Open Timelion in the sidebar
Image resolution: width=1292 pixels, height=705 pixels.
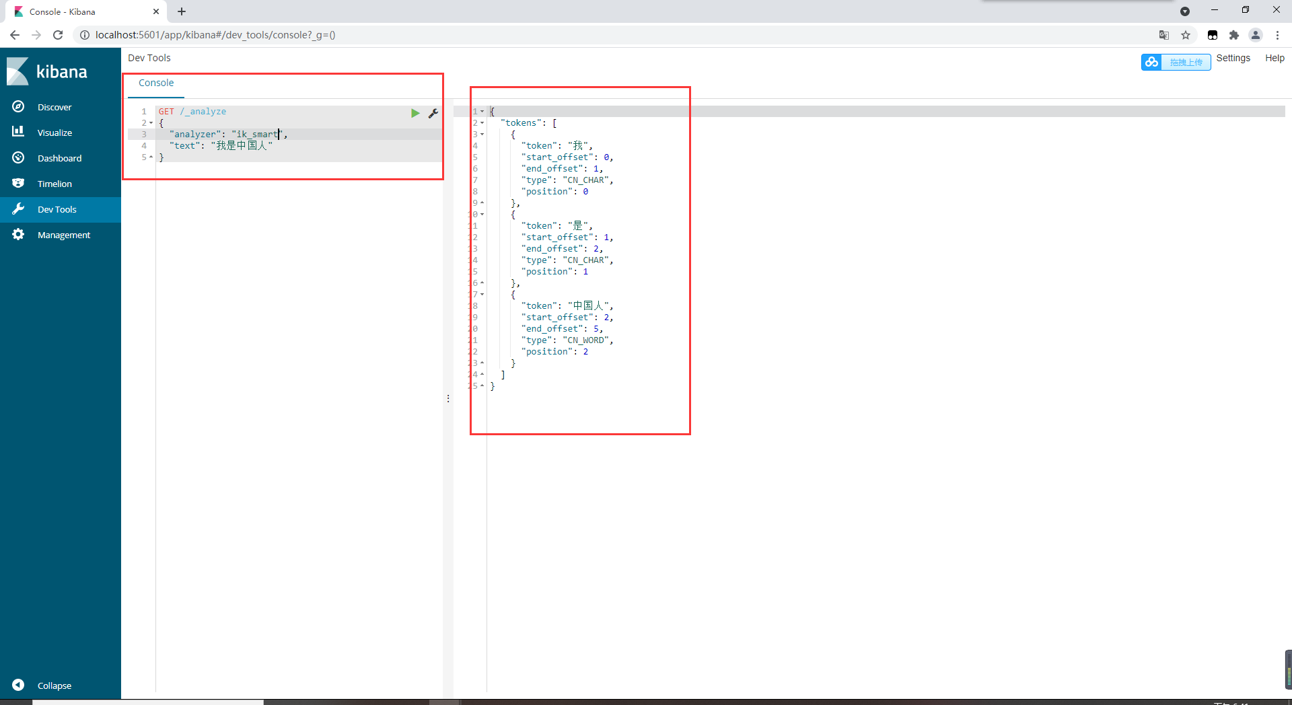tap(55, 184)
